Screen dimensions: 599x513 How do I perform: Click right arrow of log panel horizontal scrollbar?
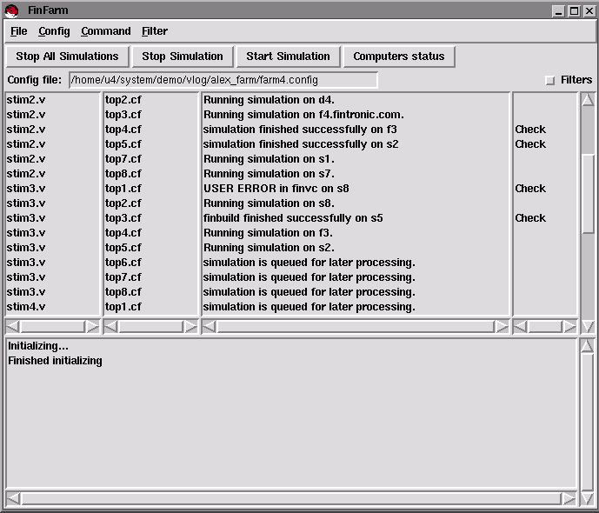pos(569,499)
